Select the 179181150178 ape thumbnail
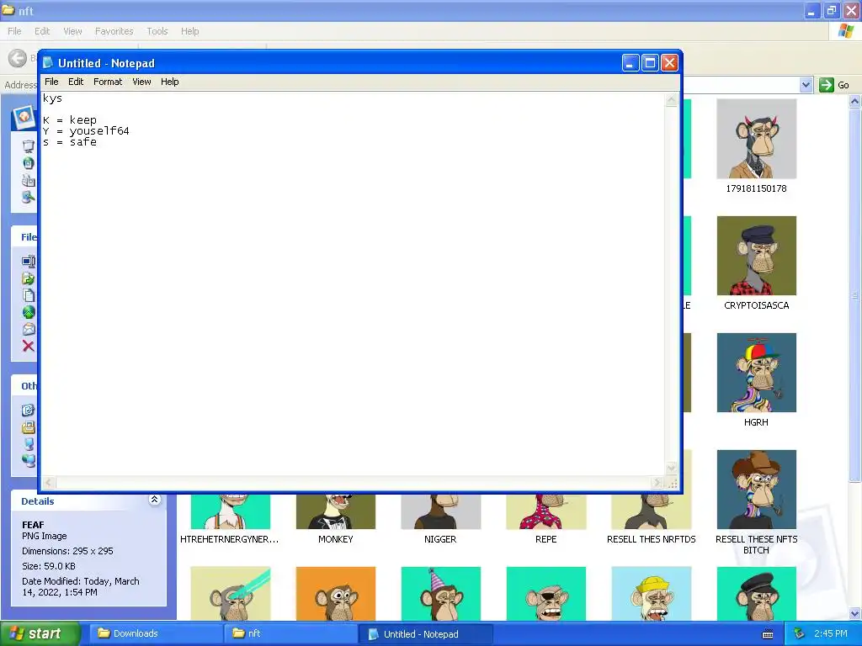The width and height of the screenshot is (862, 646). (757, 139)
